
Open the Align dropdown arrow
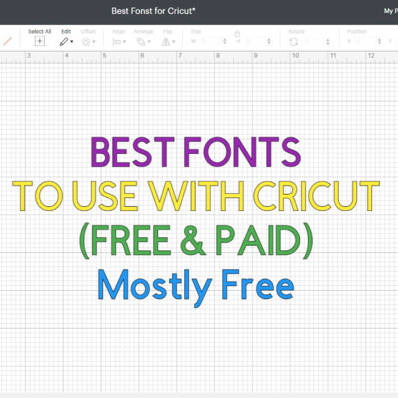124,42
